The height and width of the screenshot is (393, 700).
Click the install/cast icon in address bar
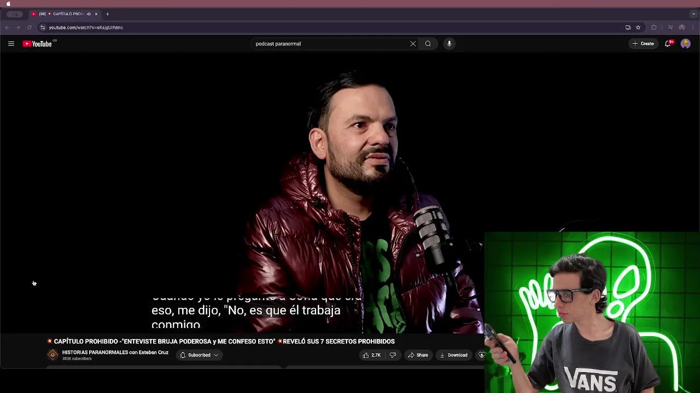pyautogui.click(x=628, y=27)
